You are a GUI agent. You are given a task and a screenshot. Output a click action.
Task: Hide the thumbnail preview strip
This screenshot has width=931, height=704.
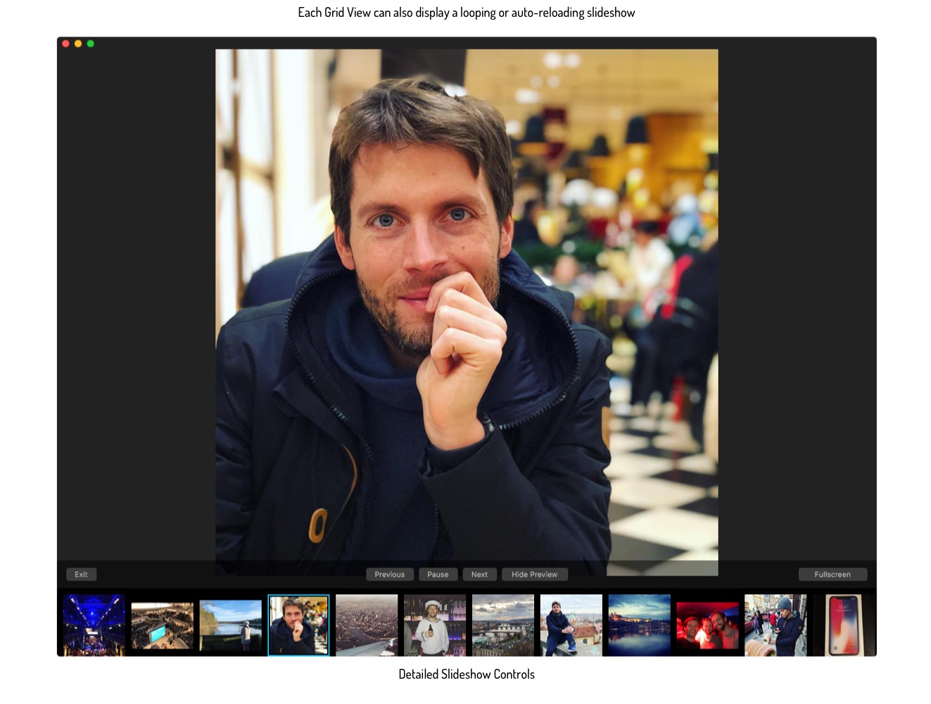click(x=534, y=575)
